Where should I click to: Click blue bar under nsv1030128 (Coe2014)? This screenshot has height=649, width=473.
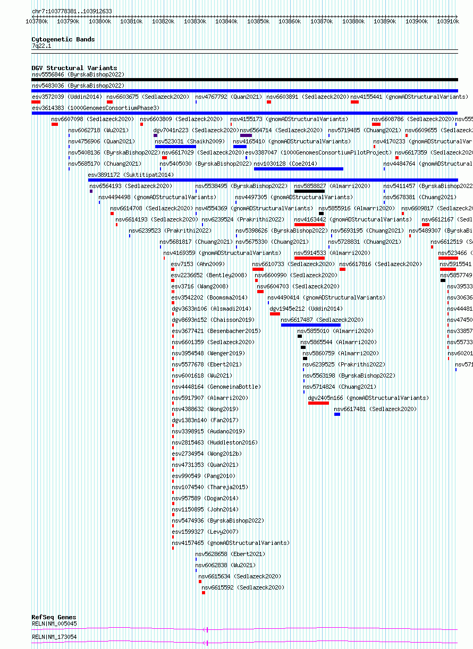click(299, 169)
